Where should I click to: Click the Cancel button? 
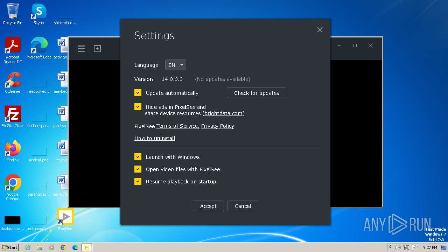[243, 206]
